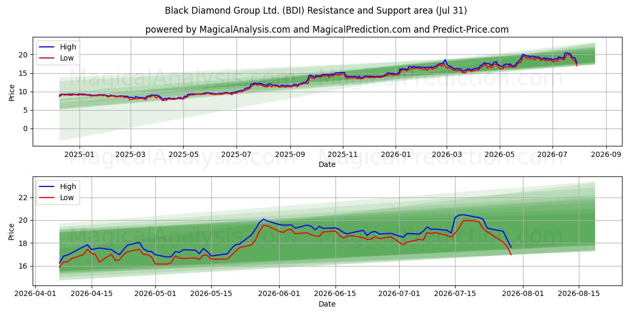Image resolution: width=632 pixels, height=316 pixels.
Task: Click the '2026-06-01' tick label in lower chart
Action: click(x=279, y=293)
